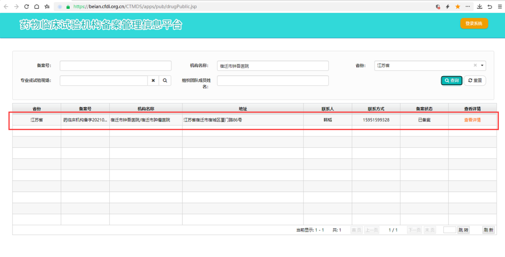Clear specialty field with X icon
The width and height of the screenshot is (505, 257).
click(153, 80)
